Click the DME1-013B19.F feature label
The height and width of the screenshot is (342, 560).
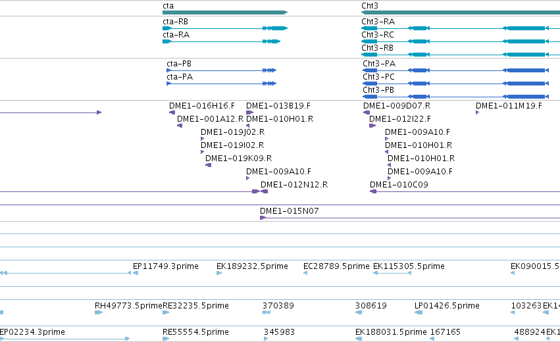[x=278, y=106]
